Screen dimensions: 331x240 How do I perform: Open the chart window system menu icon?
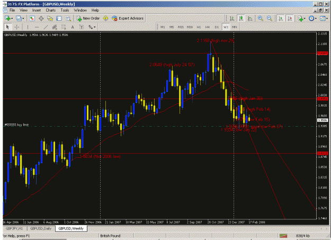5,10
